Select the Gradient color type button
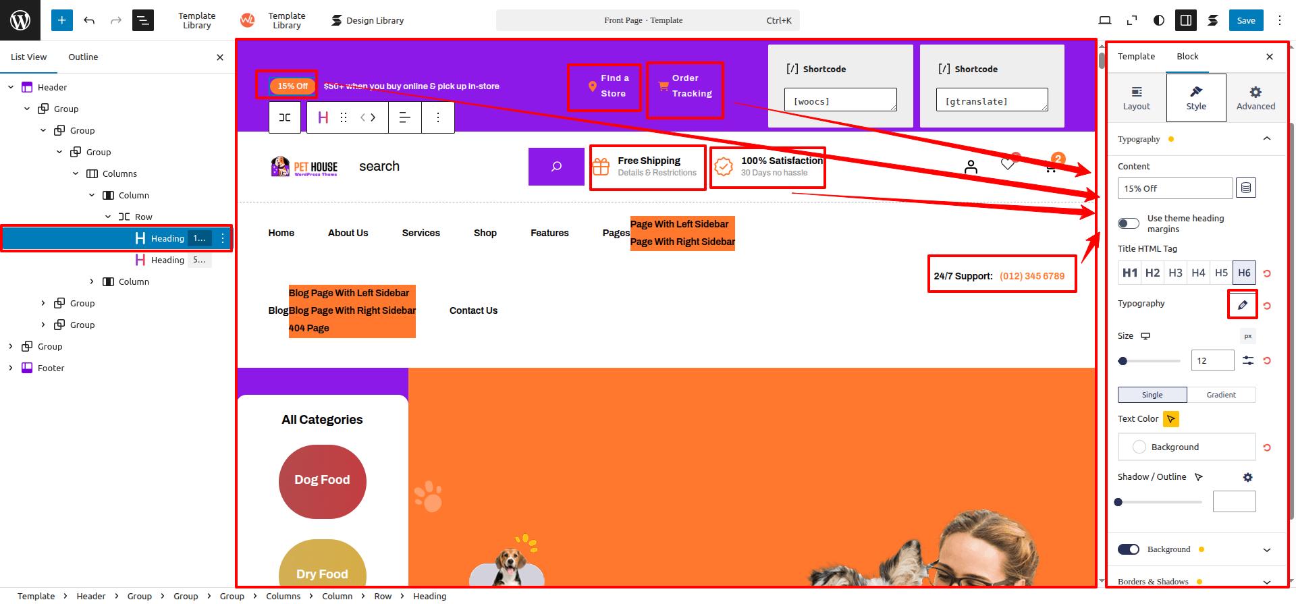 click(1221, 395)
